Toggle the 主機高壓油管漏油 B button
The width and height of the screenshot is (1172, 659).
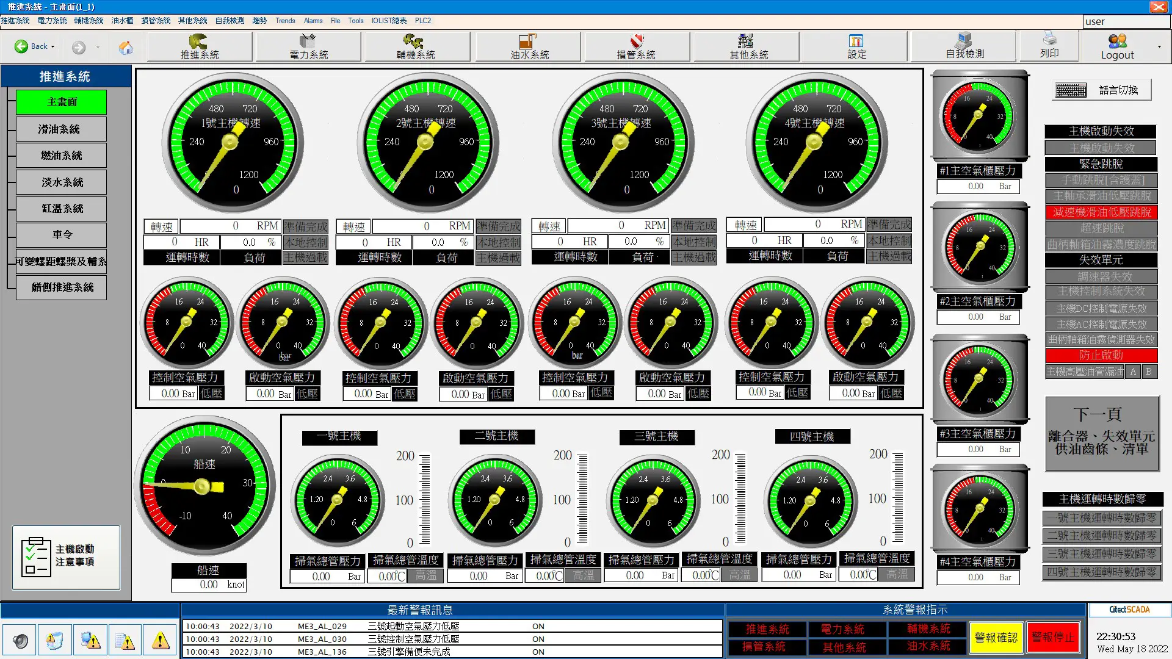1149,371
